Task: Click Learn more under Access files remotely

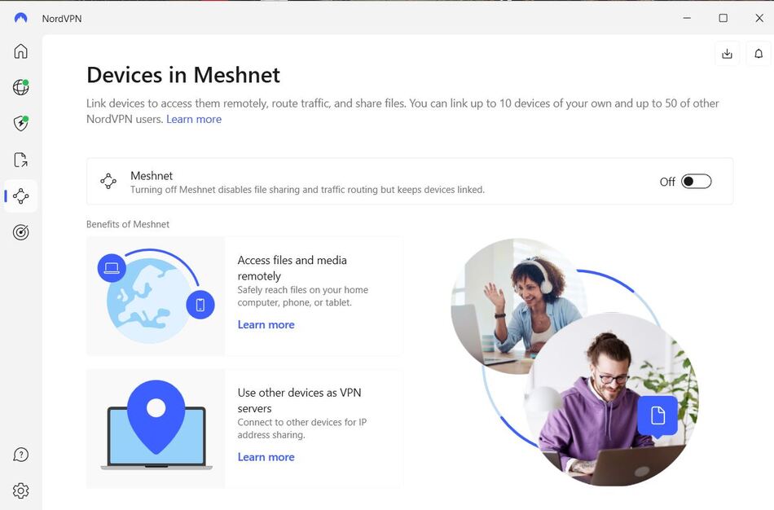Action: pos(266,325)
